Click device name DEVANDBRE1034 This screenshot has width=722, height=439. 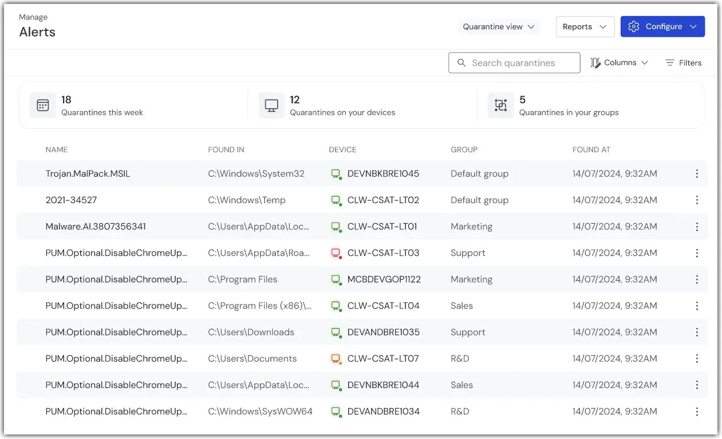point(384,412)
